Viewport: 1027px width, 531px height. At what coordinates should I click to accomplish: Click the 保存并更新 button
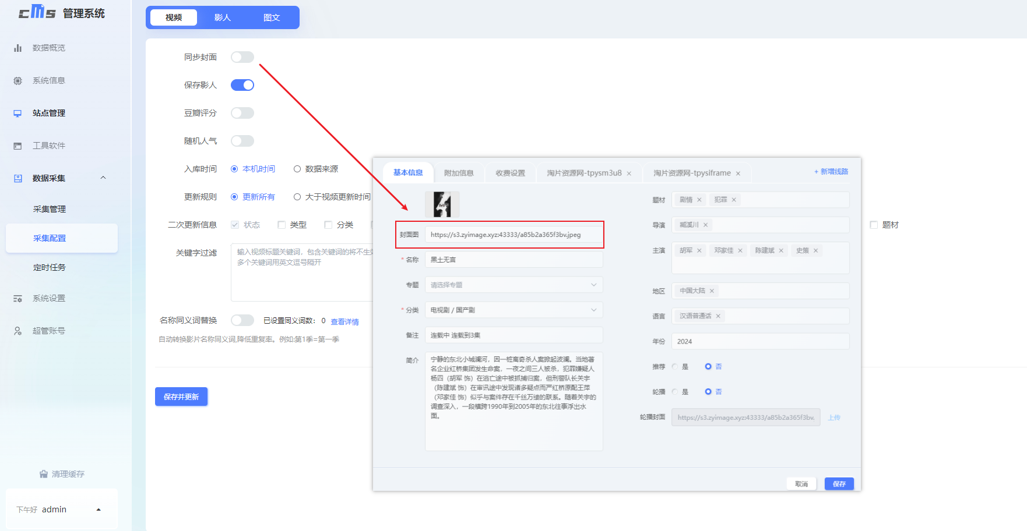pos(181,397)
